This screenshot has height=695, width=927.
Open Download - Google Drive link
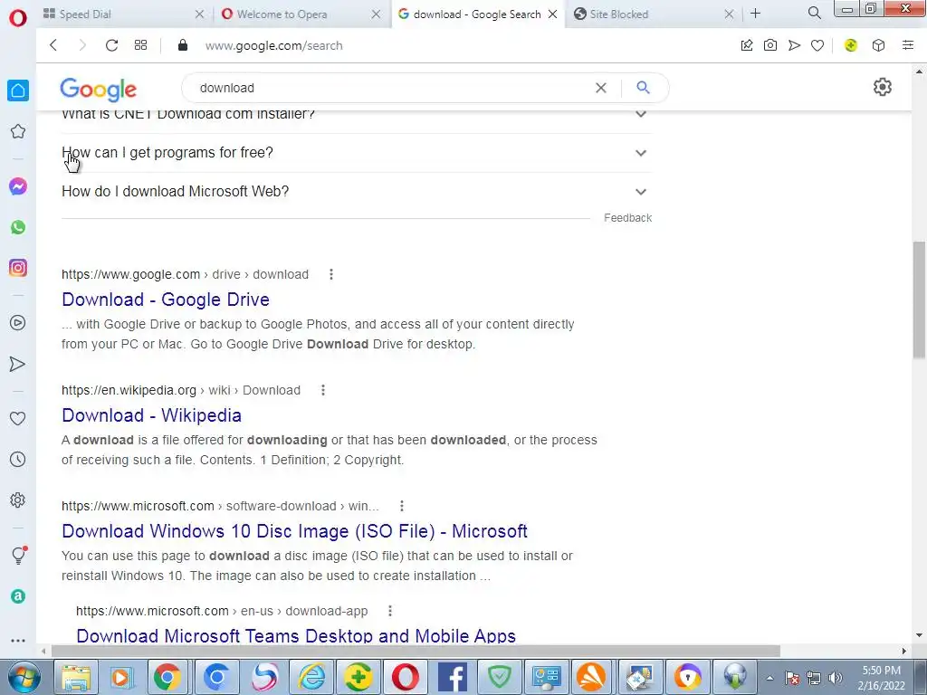click(x=166, y=300)
